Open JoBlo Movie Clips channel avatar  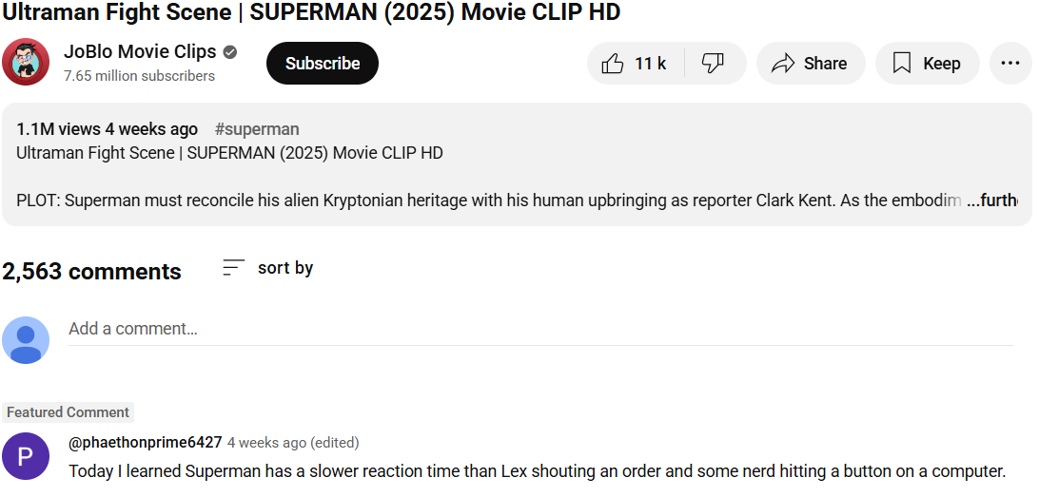(26, 62)
